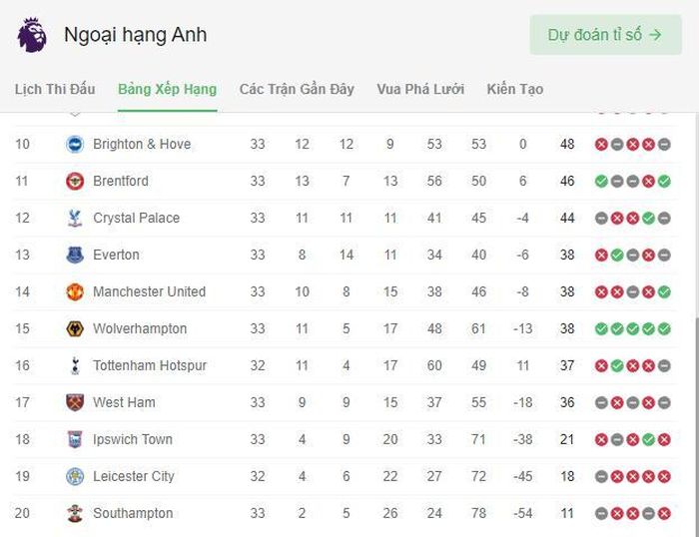Switch to Các Trận Gần Đây tab
The height and width of the screenshot is (537, 699).
297,89
